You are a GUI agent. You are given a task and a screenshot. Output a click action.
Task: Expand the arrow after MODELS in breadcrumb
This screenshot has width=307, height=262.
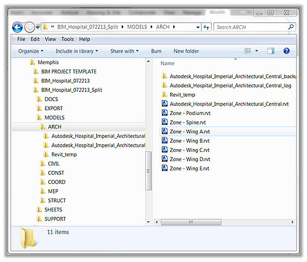[x=151, y=27]
